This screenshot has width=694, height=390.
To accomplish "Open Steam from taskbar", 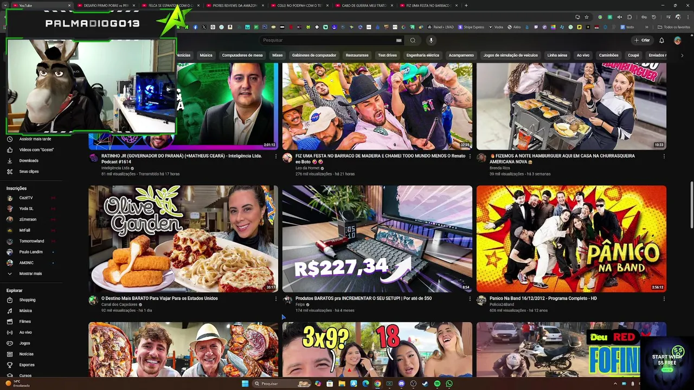I will click(x=425, y=383).
